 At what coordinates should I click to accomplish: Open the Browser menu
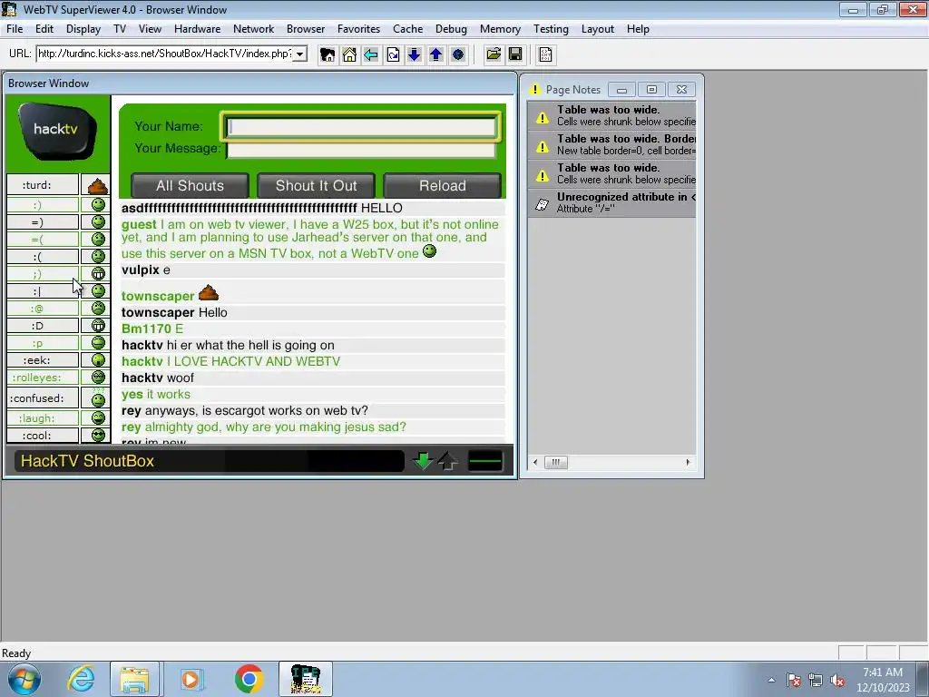tap(306, 29)
